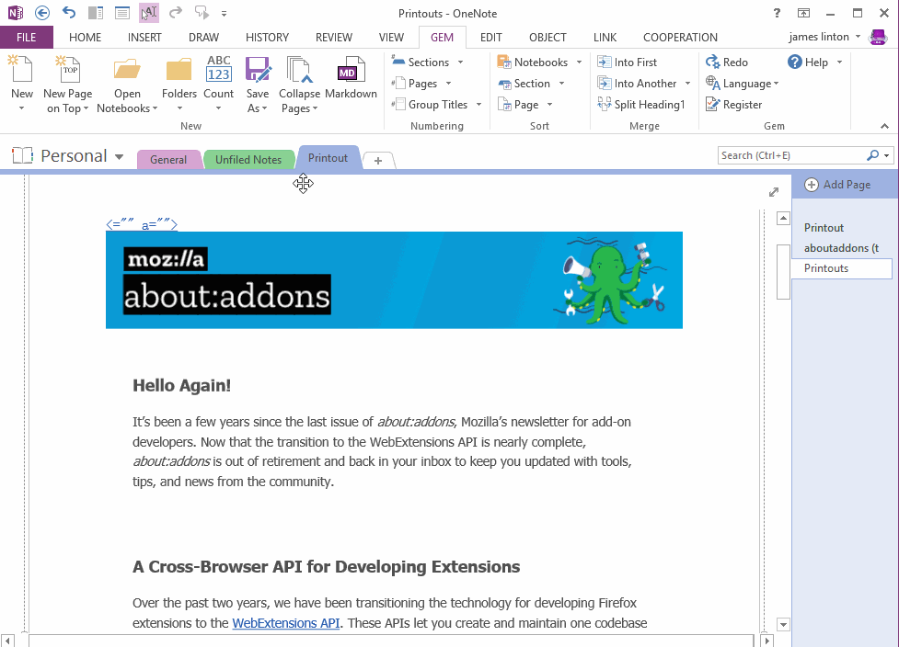
Task: Click Split Heading1 option
Action: coord(641,104)
